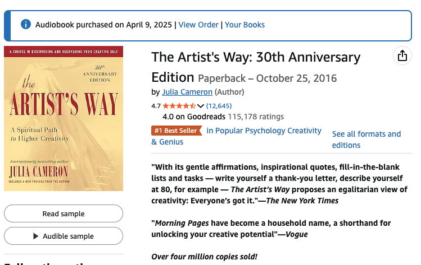
Task: Click the orange star rating icons
Action: coord(179,106)
